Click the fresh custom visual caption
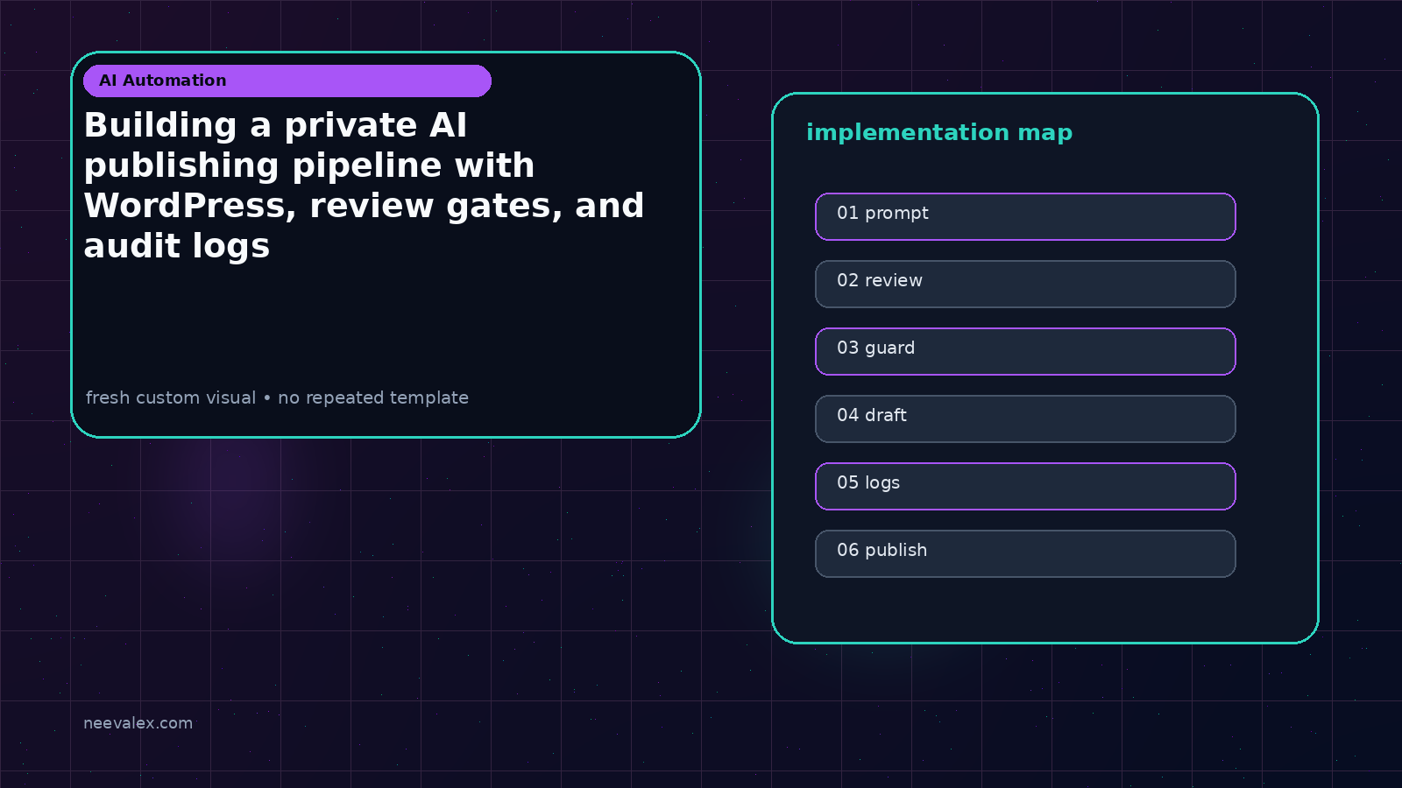1402x788 pixels. point(277,398)
